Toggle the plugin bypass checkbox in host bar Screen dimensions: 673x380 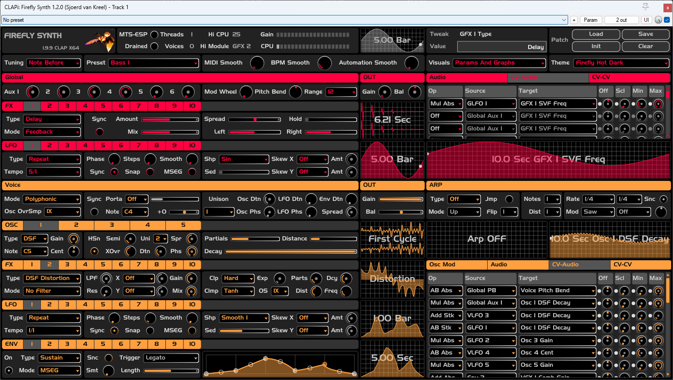tap(667, 20)
